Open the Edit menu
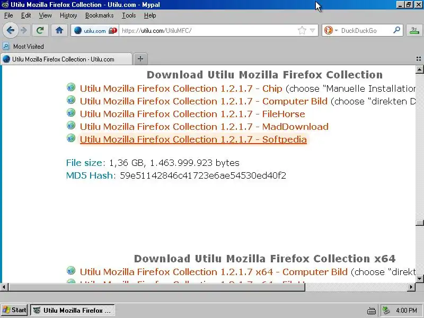The image size is (424, 318). pyautogui.click(x=26, y=15)
